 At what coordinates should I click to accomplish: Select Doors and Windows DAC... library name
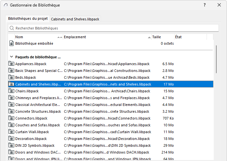coord(38,152)
